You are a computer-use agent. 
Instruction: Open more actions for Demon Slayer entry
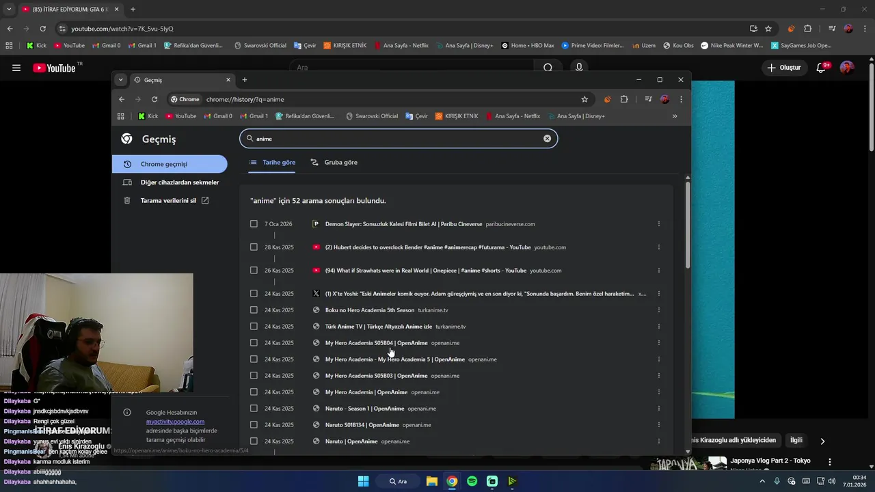click(x=659, y=224)
